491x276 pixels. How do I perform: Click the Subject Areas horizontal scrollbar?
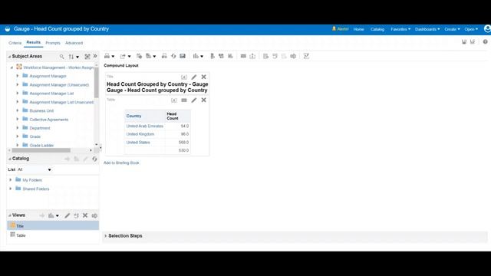pyautogui.click(x=41, y=150)
